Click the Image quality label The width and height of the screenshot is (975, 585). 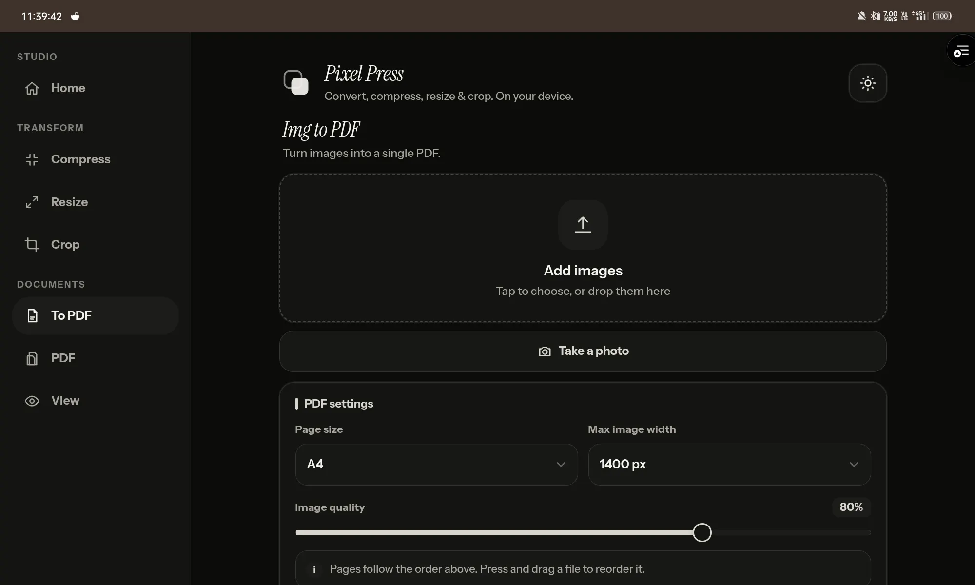point(330,507)
